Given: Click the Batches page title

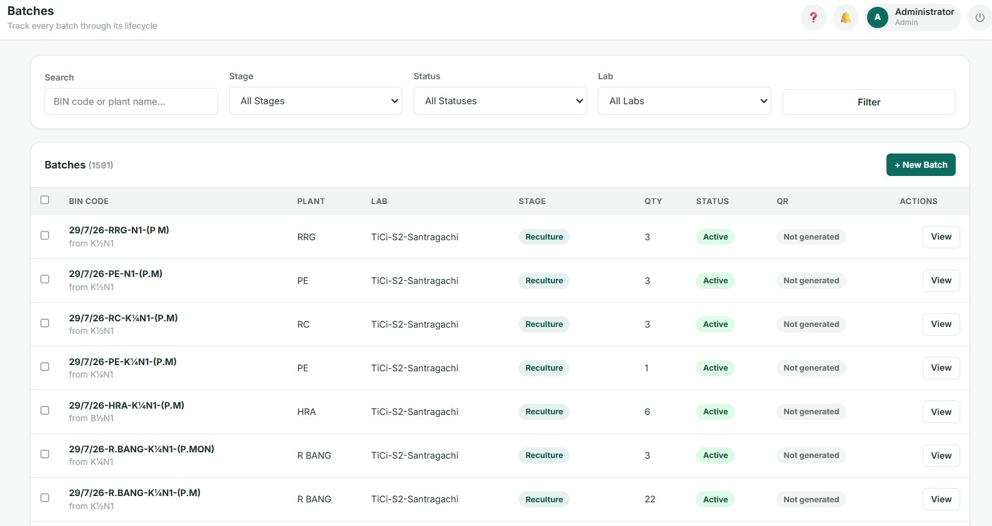Looking at the screenshot, I should point(31,11).
